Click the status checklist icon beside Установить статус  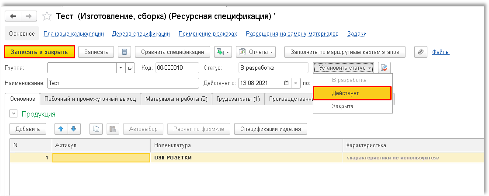tap(384, 68)
